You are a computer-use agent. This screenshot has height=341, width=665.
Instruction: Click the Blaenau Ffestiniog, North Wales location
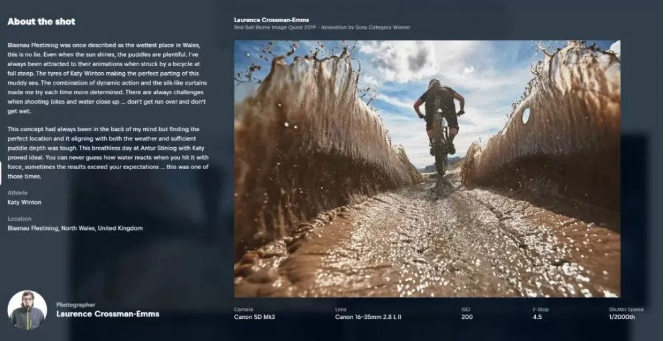pyautogui.click(x=75, y=228)
